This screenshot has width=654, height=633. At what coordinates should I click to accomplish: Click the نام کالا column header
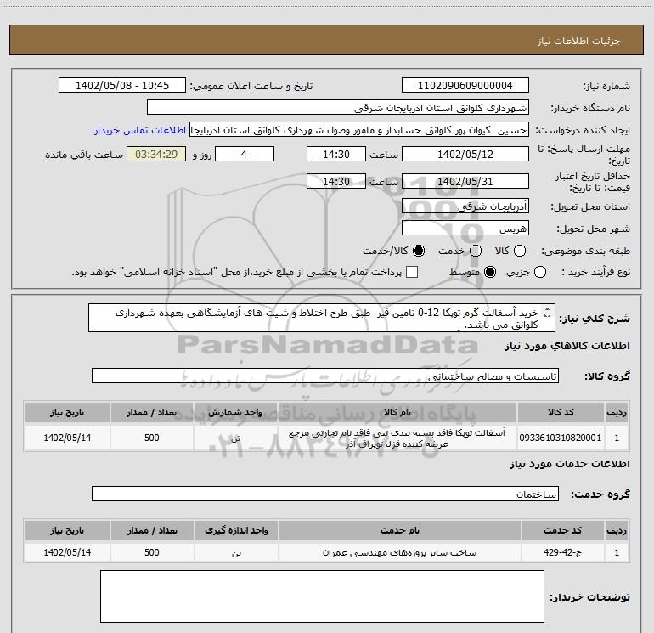(397, 412)
